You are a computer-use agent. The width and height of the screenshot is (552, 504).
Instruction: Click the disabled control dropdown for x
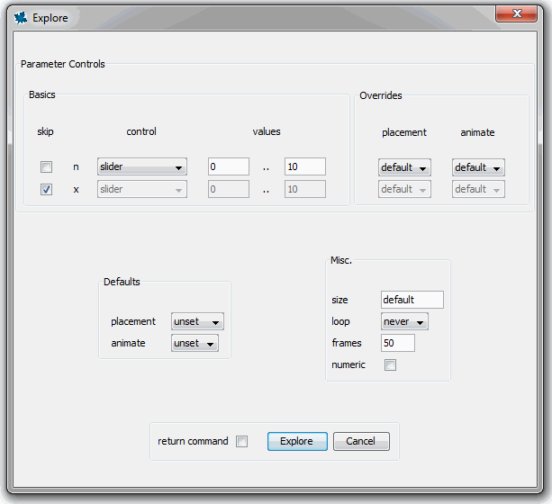click(x=141, y=189)
